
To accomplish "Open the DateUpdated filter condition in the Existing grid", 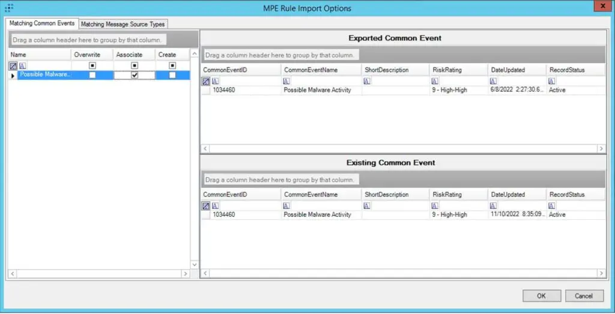I will coord(493,206).
